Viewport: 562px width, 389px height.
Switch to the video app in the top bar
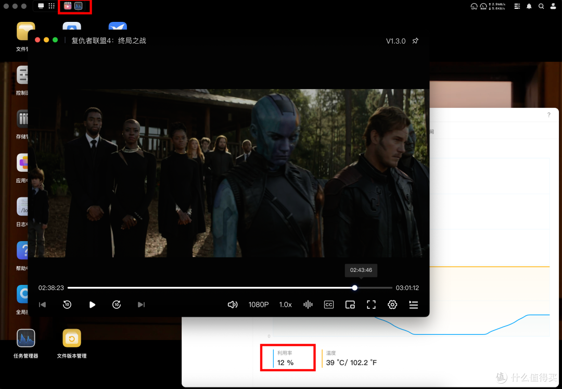[67, 6]
